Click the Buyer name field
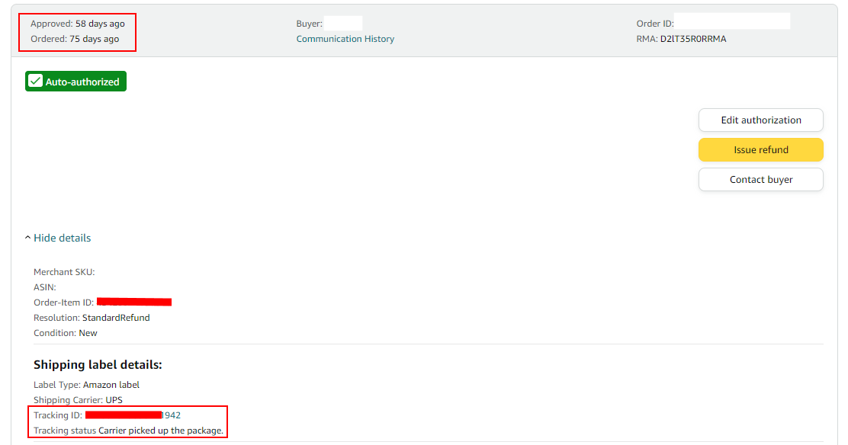Screen dimensions: 848x445 [342, 24]
